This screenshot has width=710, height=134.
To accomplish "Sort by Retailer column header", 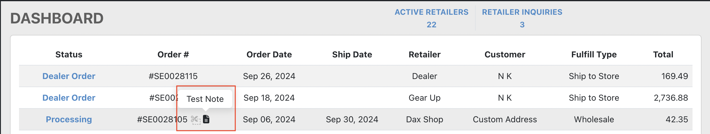I will (425, 54).
